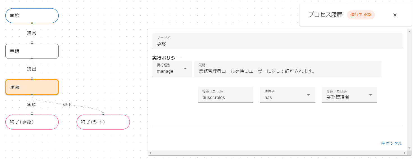Click the highlighted 承認 node
This screenshot has width=418, height=162.
pos(32,87)
